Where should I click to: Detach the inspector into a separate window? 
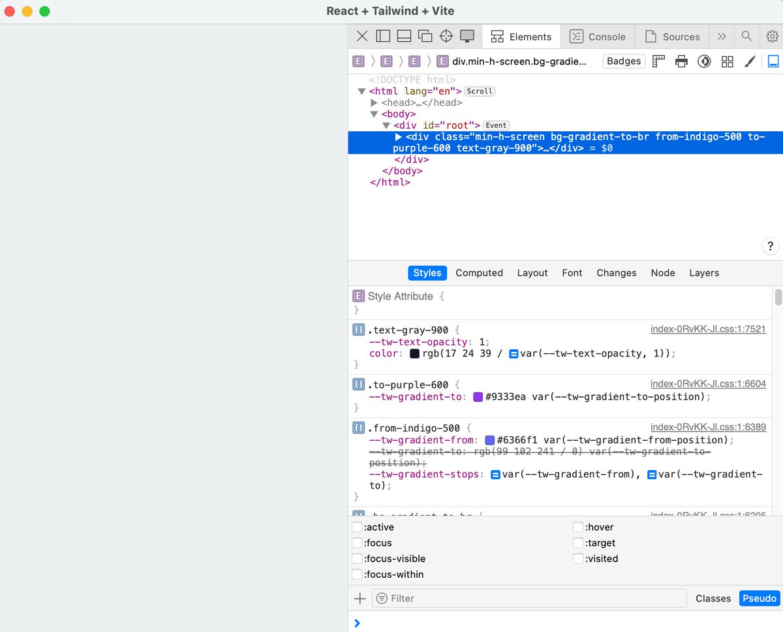pos(425,37)
